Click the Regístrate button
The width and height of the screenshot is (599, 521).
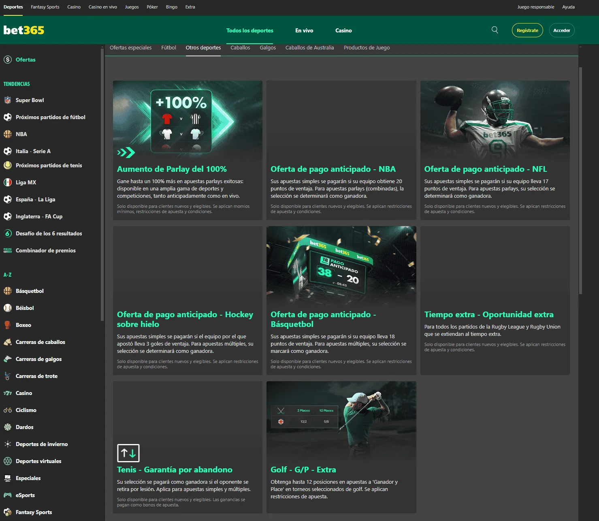pyautogui.click(x=527, y=30)
